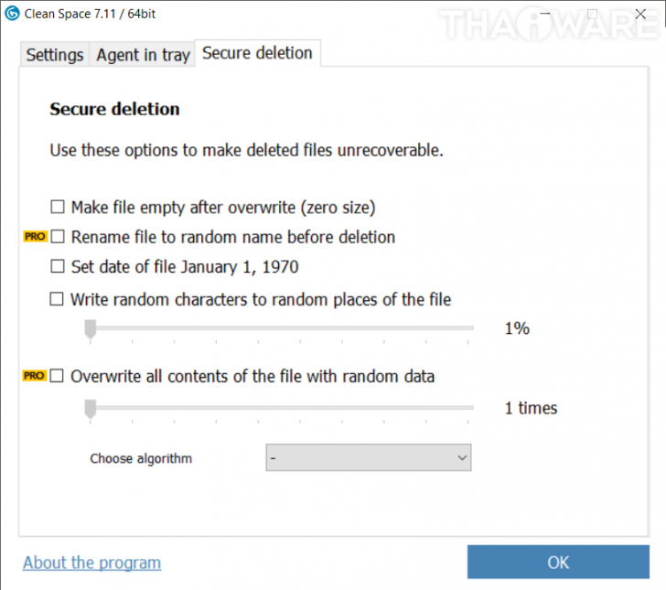Close the Clean Space window

(642, 14)
